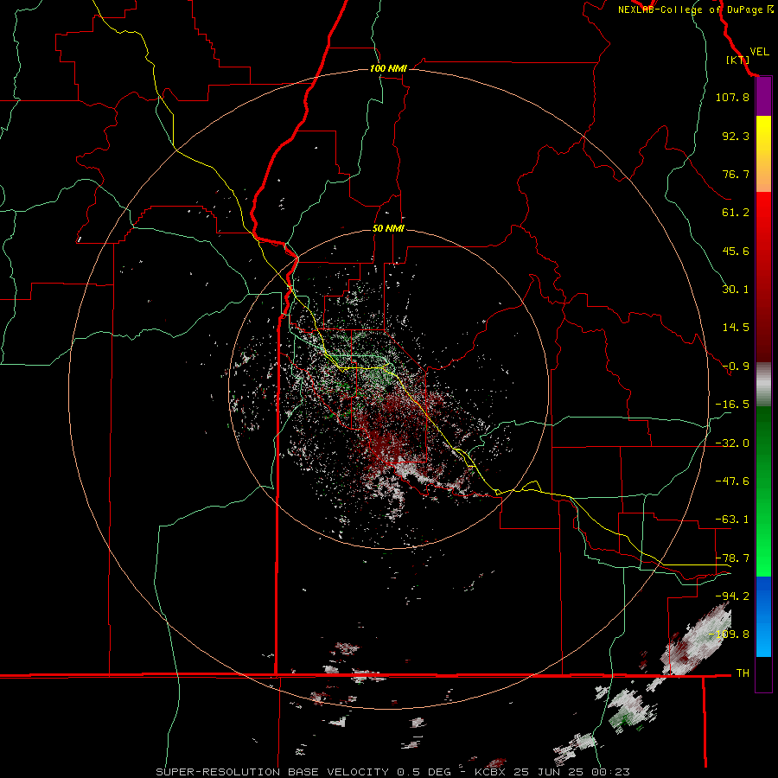Click the 92.3 velocity scale value
The width and height of the screenshot is (778, 778).
click(x=736, y=136)
